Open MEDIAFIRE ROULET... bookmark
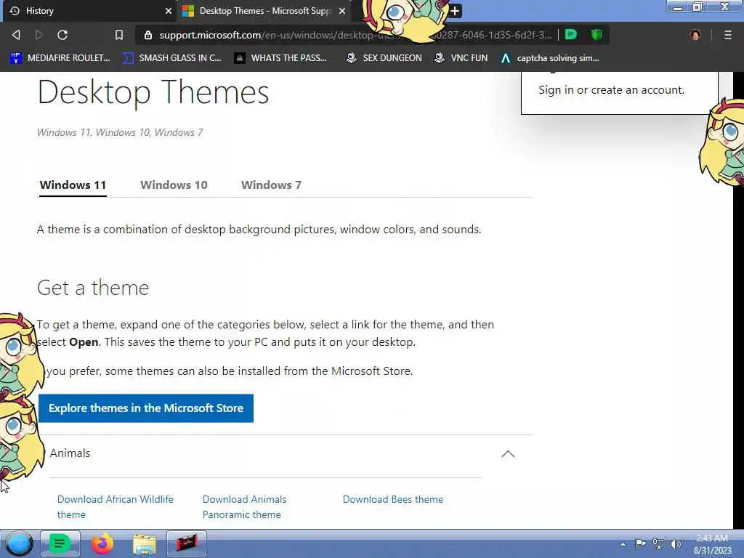The width and height of the screenshot is (744, 558). point(60,58)
